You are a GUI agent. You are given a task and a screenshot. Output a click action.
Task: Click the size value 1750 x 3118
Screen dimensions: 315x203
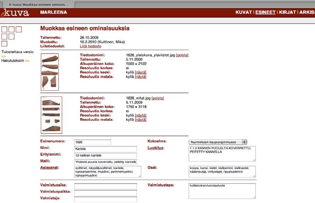point(136,106)
